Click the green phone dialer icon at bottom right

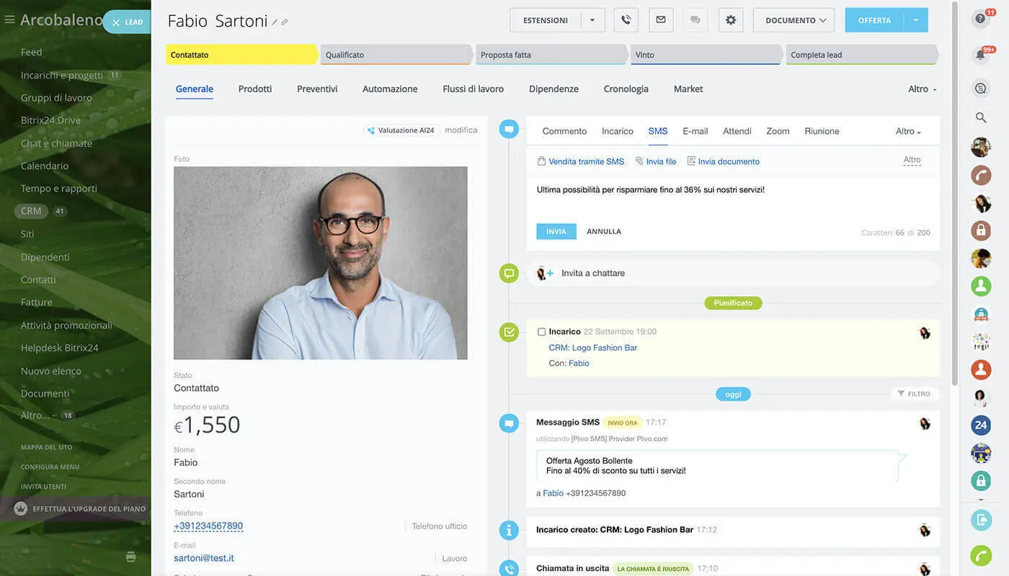pyautogui.click(x=981, y=555)
